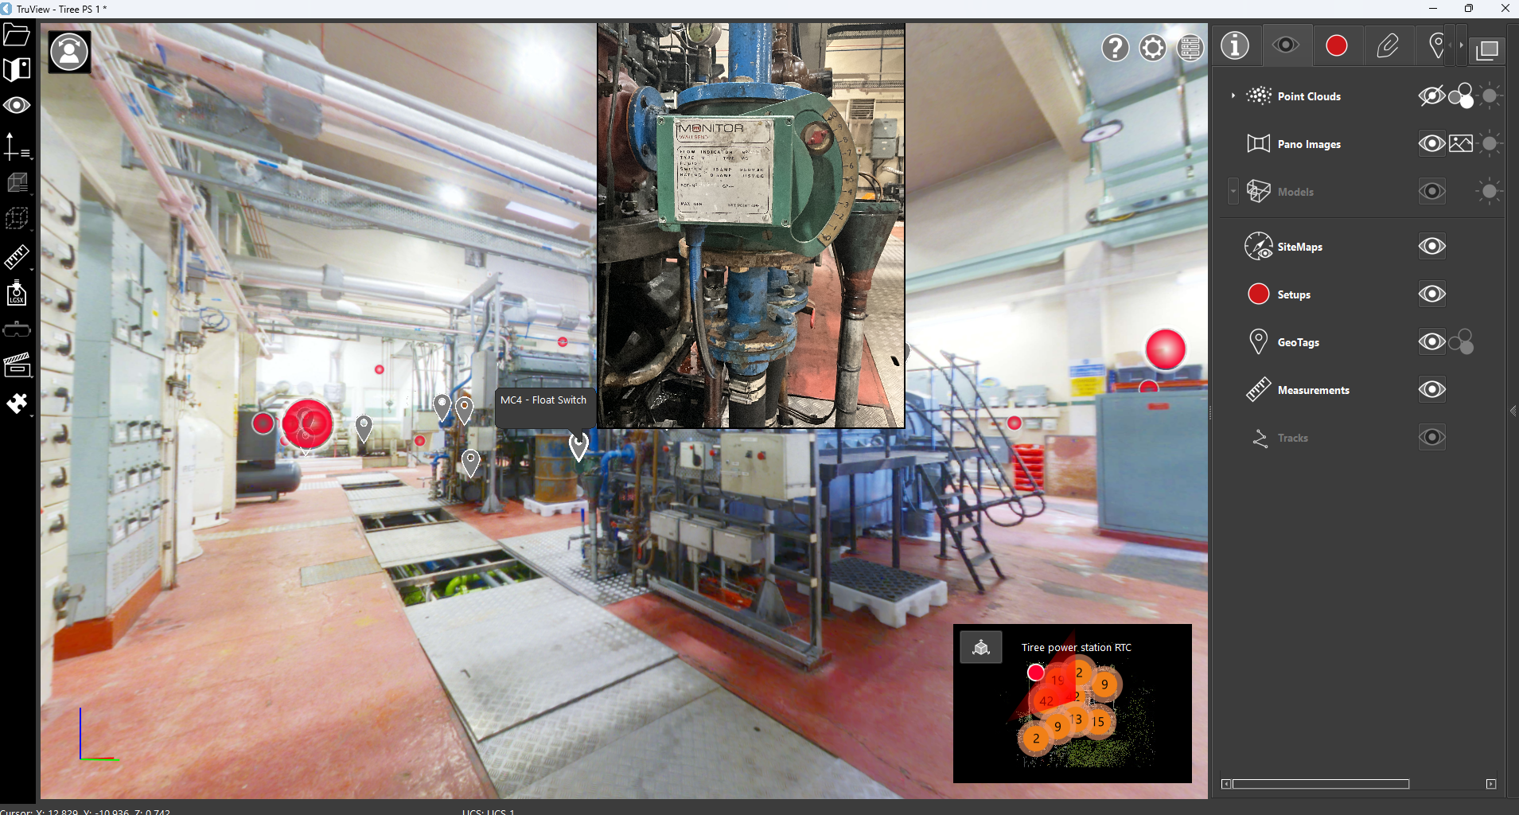Image resolution: width=1519 pixels, height=815 pixels.
Task: Click the Float Switch photo thumbnail
Action: 750,225
